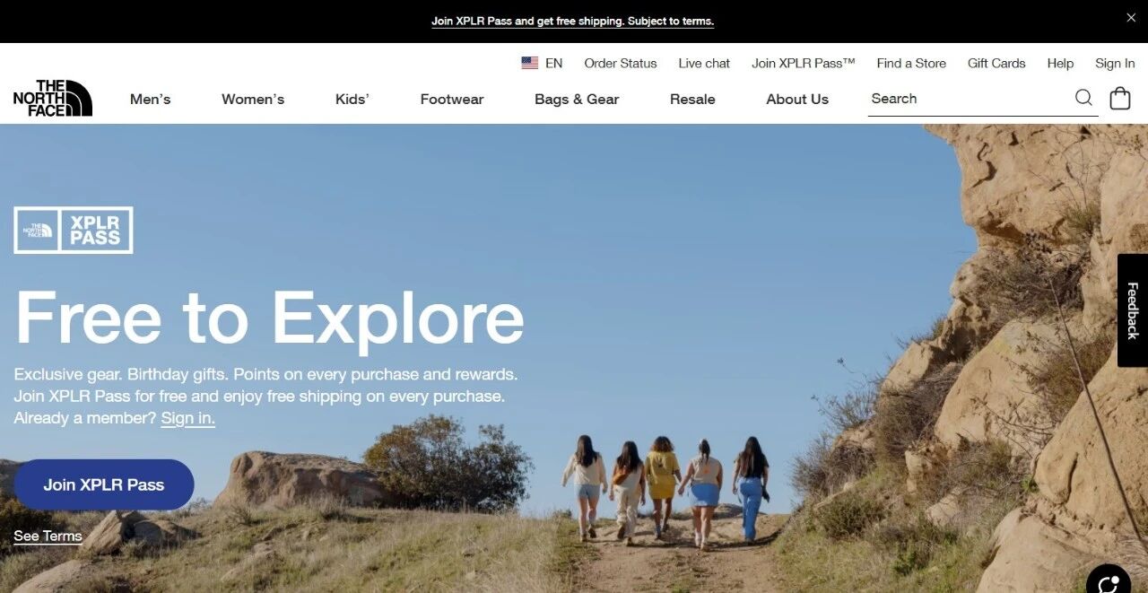
Task: Open the chat bubble icon
Action: 1109,582
